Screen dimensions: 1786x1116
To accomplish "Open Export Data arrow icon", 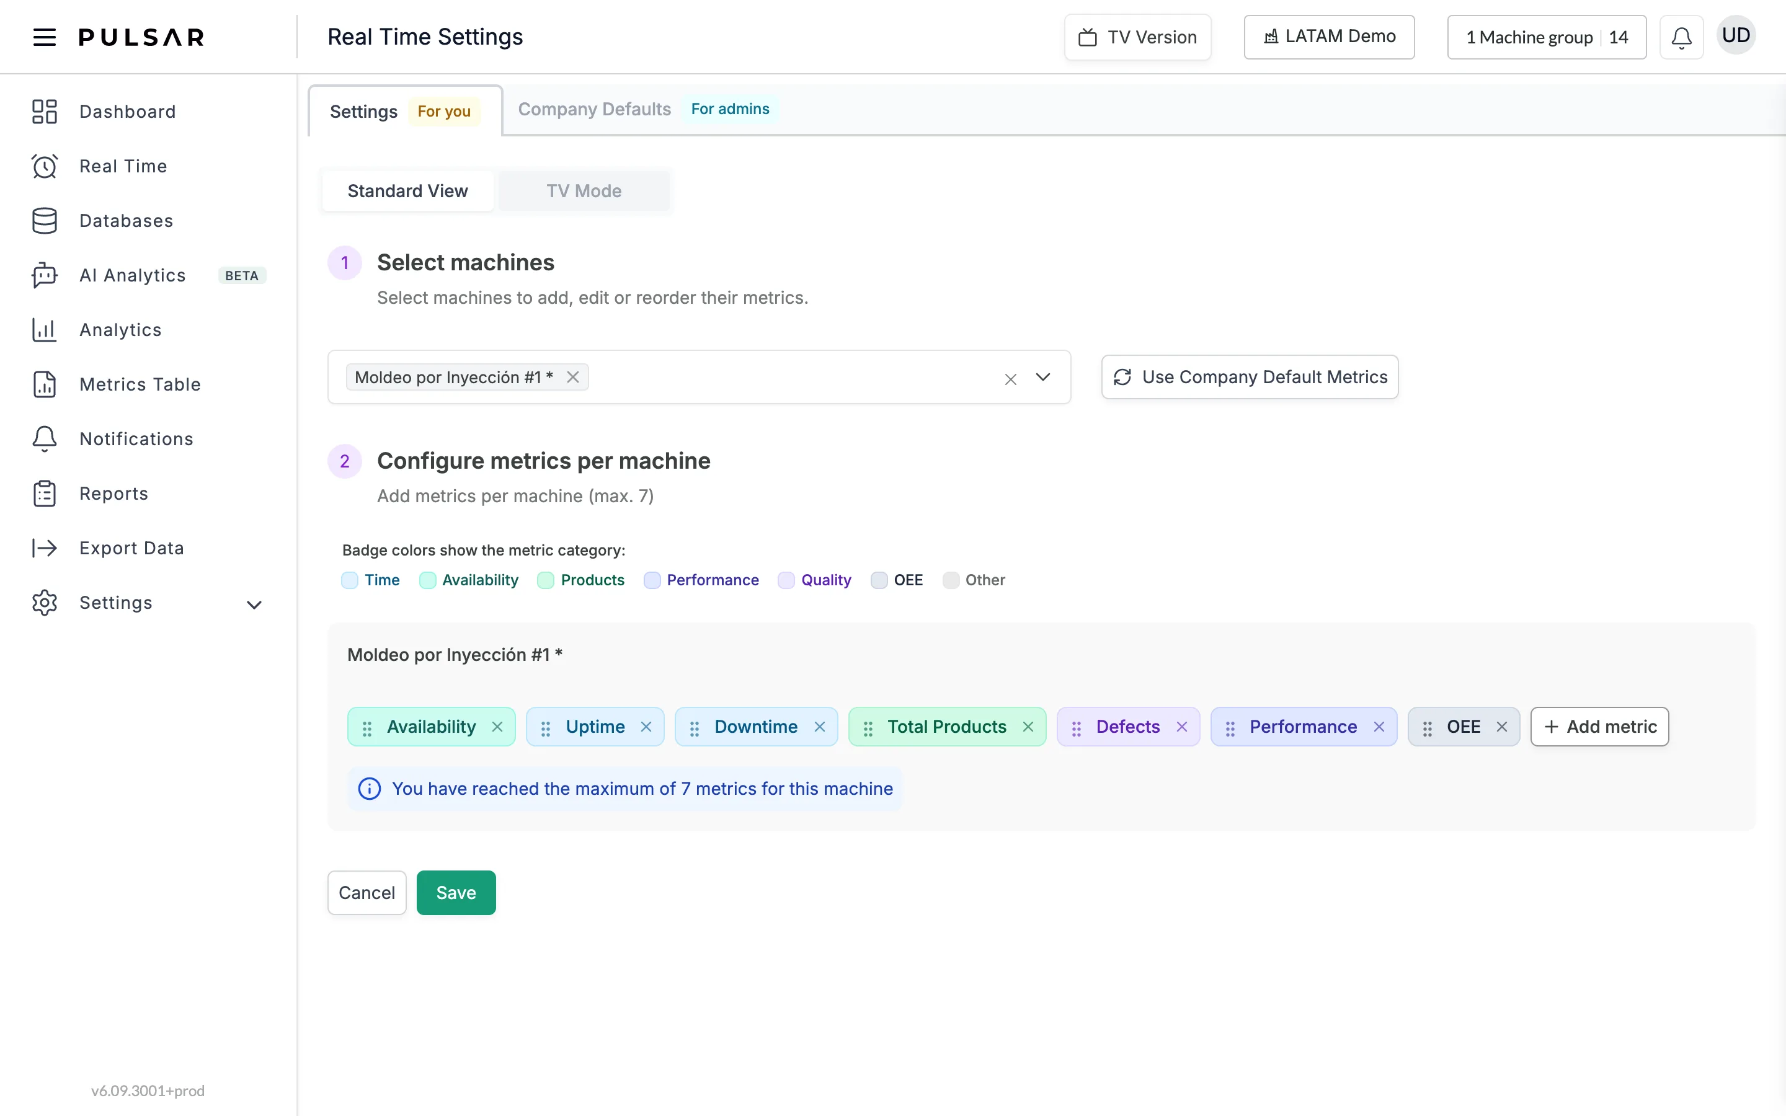I will 44,547.
